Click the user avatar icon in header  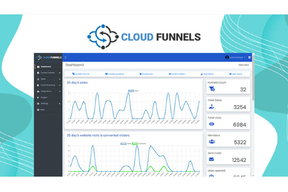tap(227, 57)
